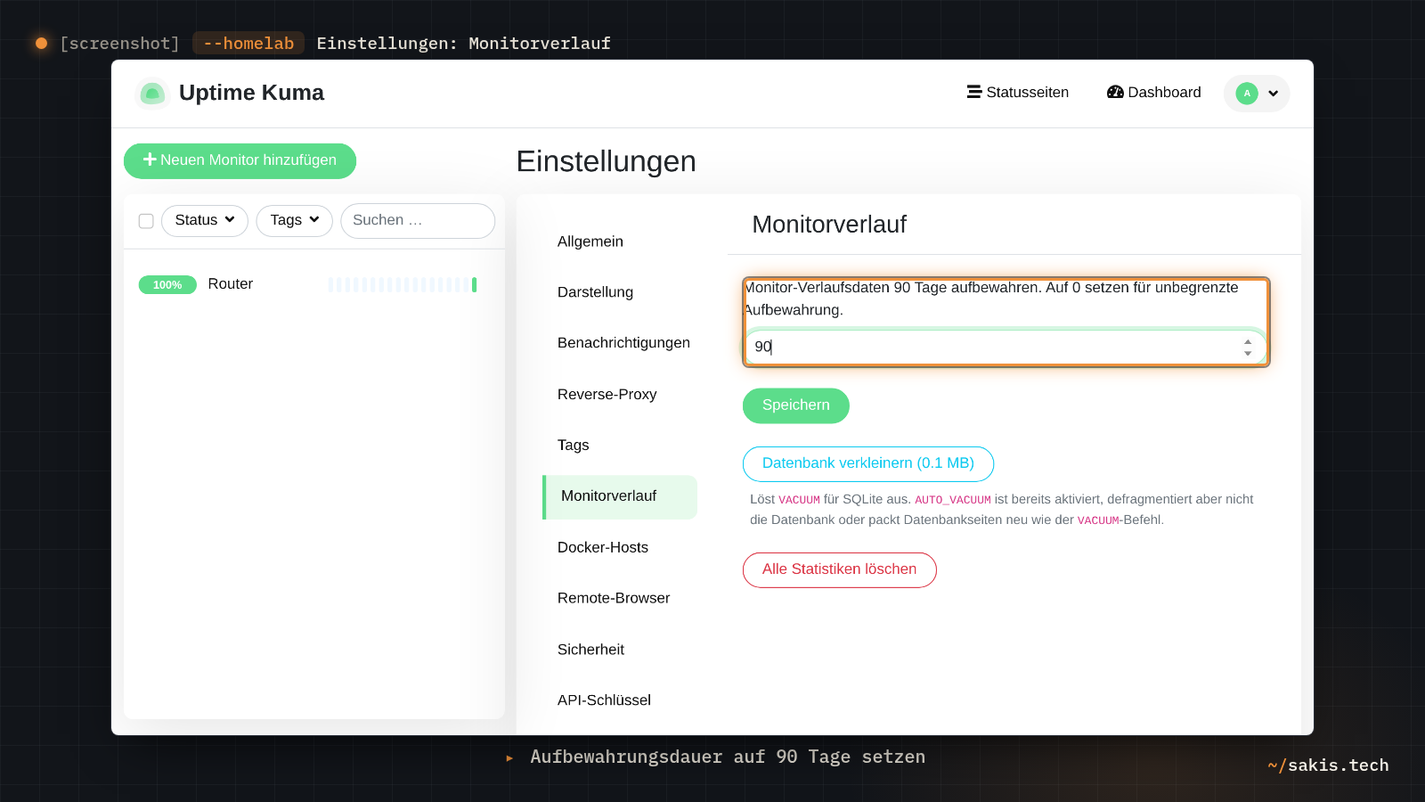Tick the select-all monitors checkbox

pyautogui.click(x=146, y=221)
